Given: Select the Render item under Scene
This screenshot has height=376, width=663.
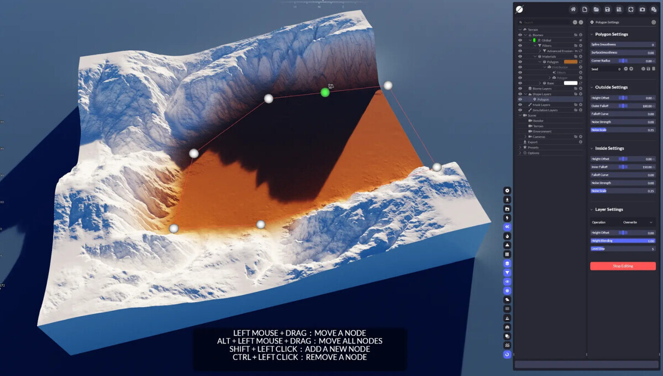Looking at the screenshot, I should [x=538, y=120].
